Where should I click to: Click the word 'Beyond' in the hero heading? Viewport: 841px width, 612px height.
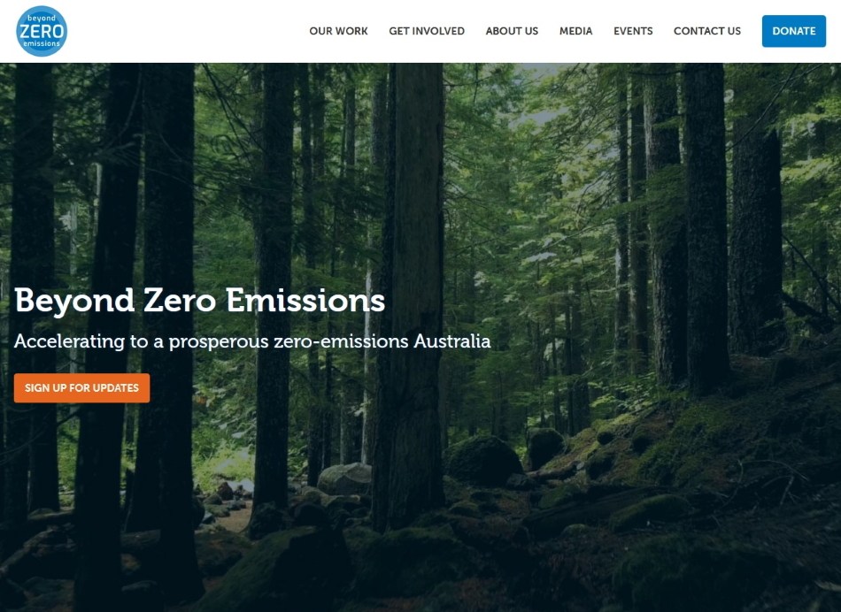74,302
